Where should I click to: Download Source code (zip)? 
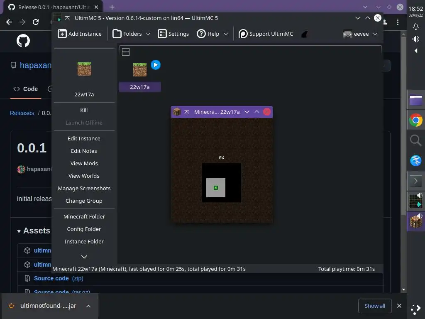click(59, 278)
